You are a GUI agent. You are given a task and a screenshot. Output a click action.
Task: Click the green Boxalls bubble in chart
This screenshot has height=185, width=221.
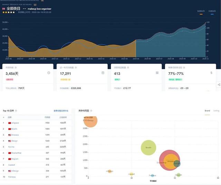(148, 148)
